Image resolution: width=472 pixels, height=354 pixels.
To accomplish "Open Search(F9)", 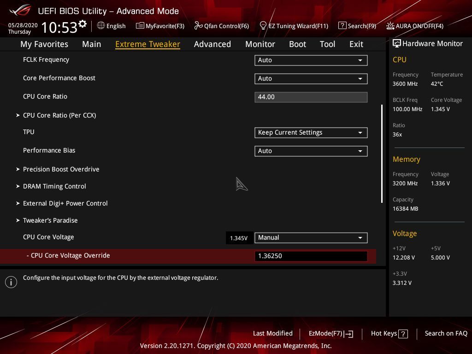I will [357, 26].
